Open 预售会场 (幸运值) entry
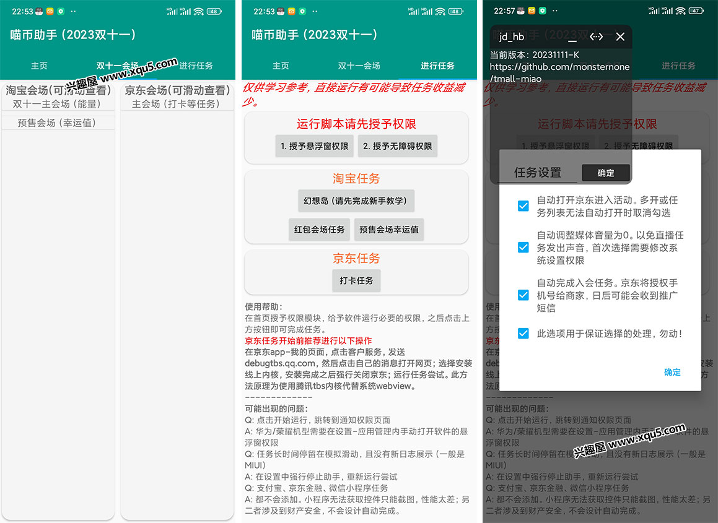Screen dimensions: 718x523 57,123
